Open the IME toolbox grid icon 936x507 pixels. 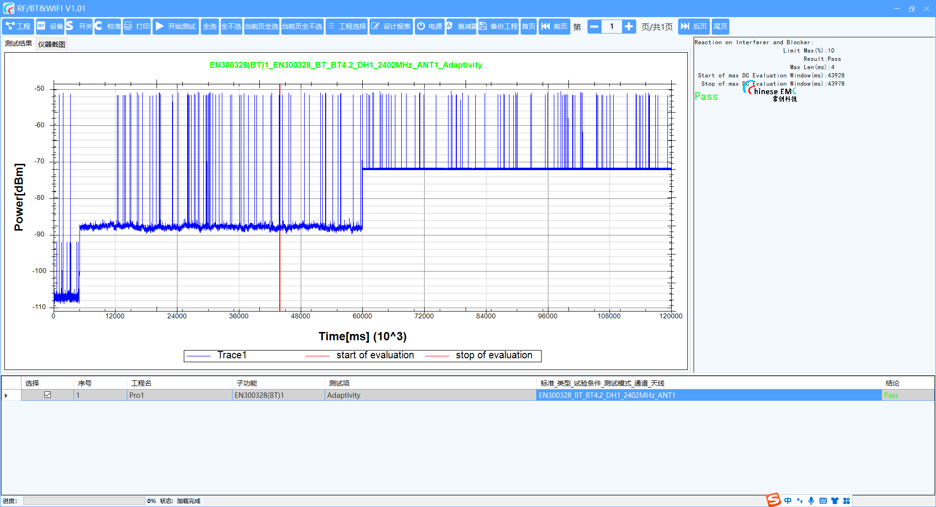click(846, 501)
